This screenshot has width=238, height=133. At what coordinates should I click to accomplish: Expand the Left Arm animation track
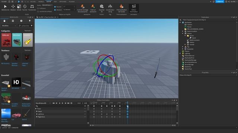pyautogui.click(x=37, y=114)
